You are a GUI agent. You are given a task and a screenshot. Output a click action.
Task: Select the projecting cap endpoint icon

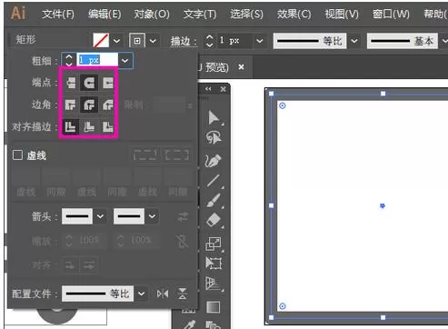107,83
